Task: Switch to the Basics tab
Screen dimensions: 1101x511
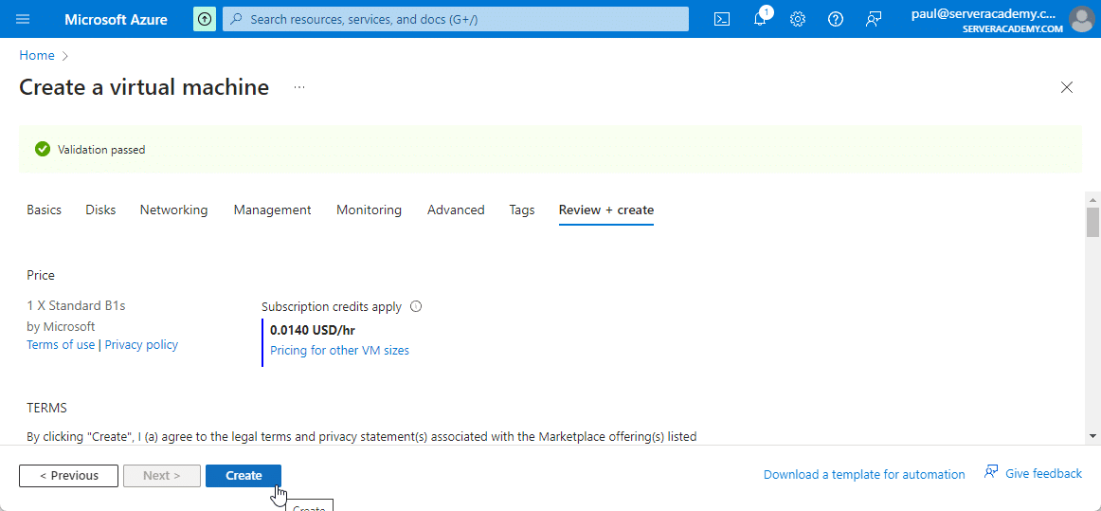Action: [44, 210]
